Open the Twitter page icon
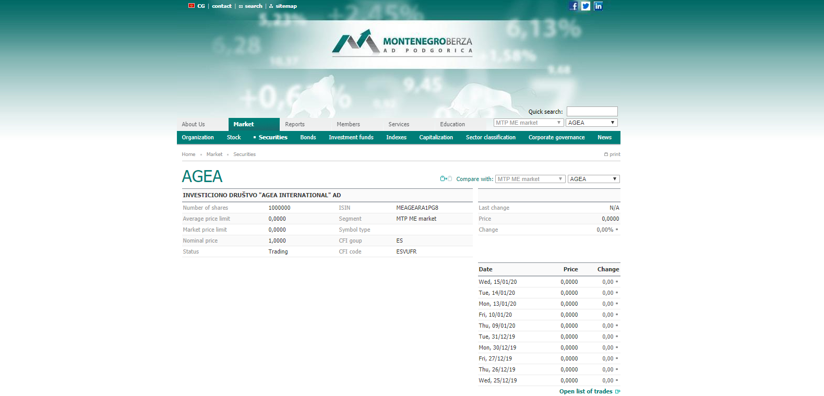This screenshot has height=396, width=824. (x=586, y=6)
